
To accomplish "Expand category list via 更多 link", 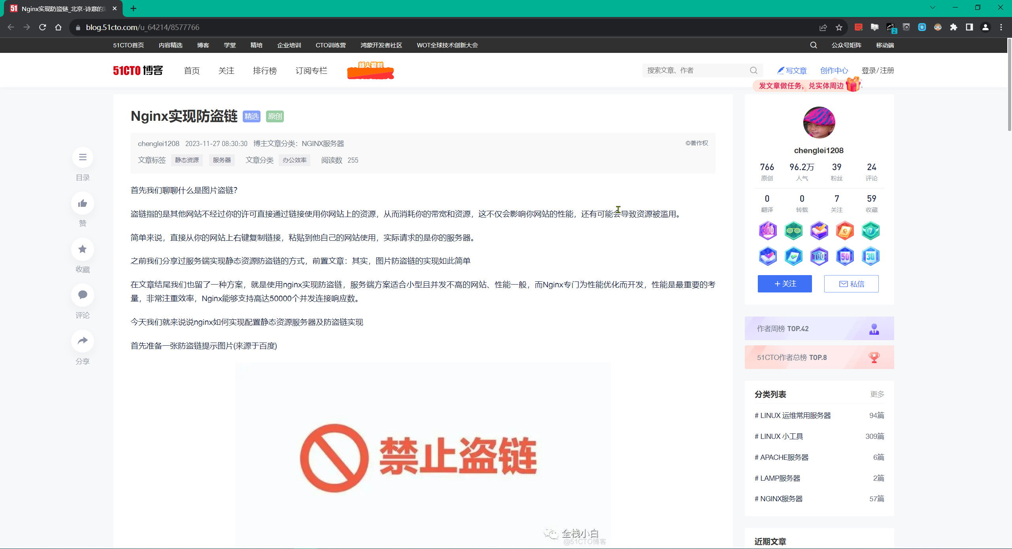I will point(877,394).
